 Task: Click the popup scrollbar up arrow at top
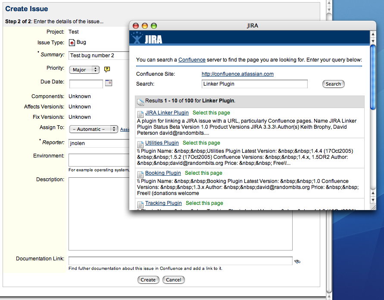373,34
